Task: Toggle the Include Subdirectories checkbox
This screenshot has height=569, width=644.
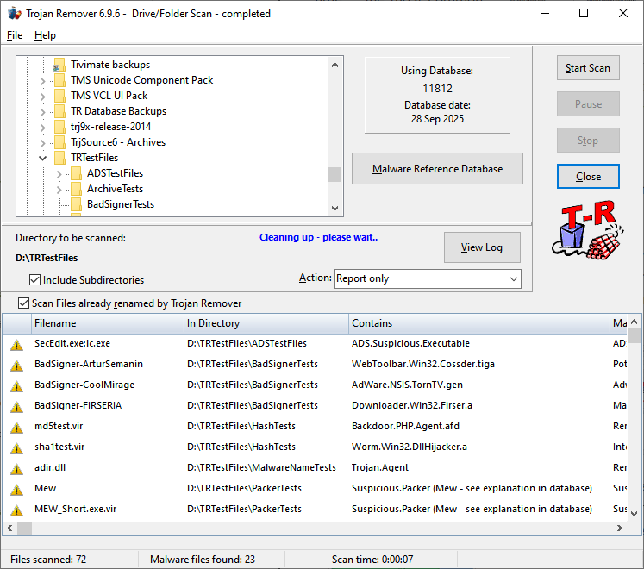Action: click(35, 279)
